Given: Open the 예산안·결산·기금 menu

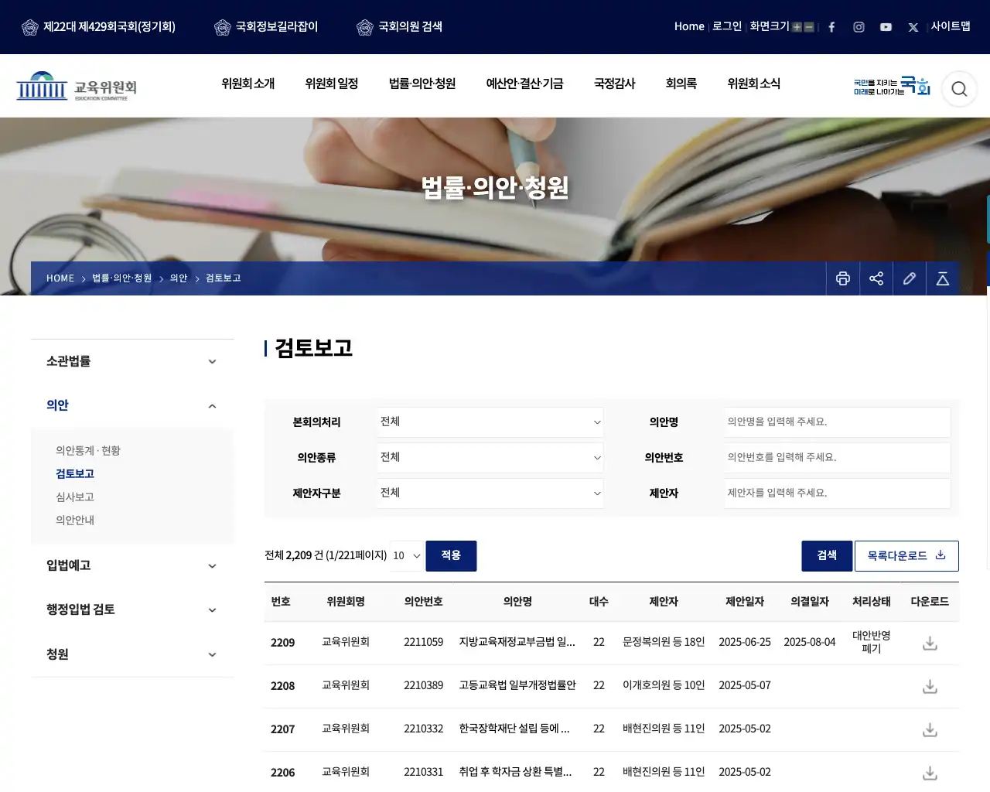Looking at the screenshot, I should click(x=524, y=84).
